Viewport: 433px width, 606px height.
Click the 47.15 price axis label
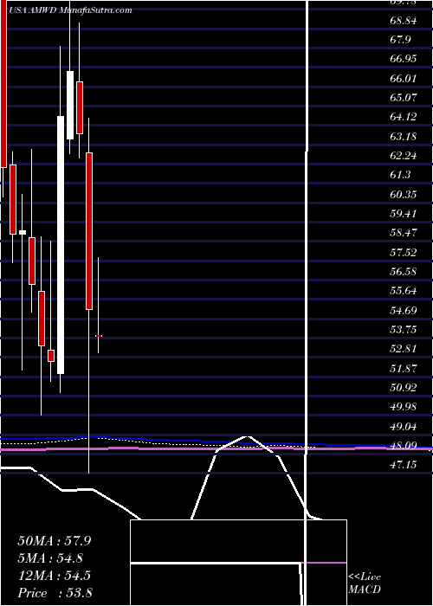(x=404, y=465)
